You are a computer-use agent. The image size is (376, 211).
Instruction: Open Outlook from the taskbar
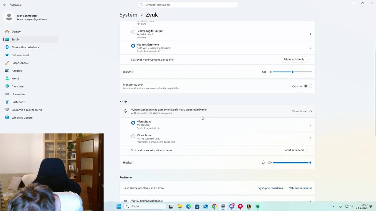[206, 206]
